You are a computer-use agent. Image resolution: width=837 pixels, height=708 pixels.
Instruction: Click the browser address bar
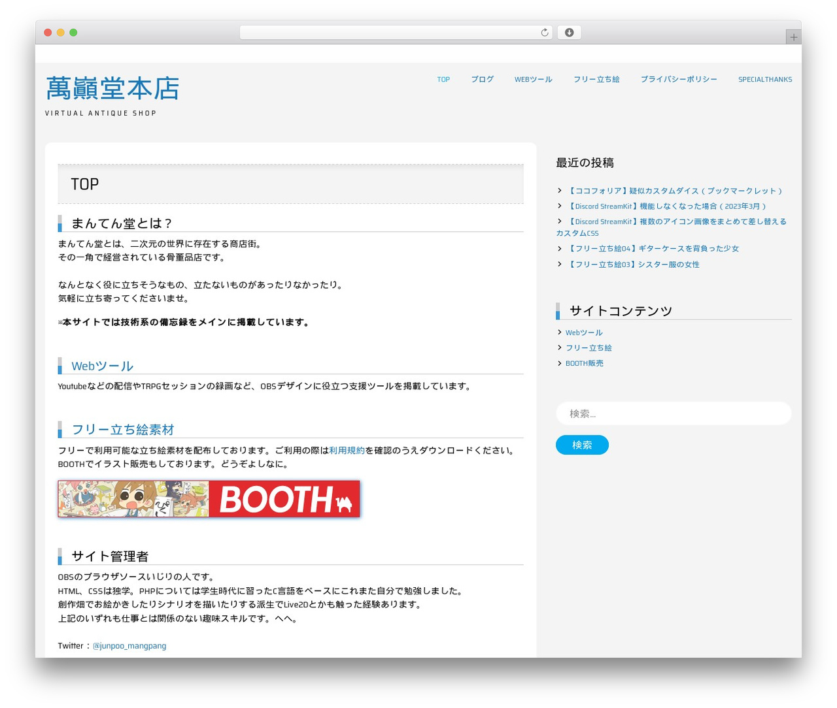coord(396,33)
